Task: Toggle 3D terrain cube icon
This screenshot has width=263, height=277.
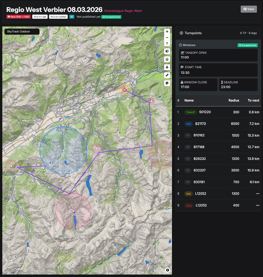Action: (167, 51)
